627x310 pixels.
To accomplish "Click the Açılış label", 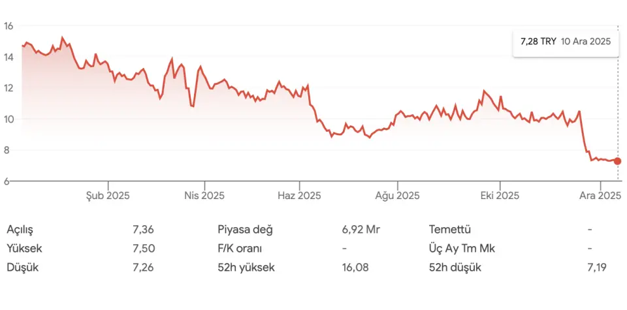I will pos(20,230).
